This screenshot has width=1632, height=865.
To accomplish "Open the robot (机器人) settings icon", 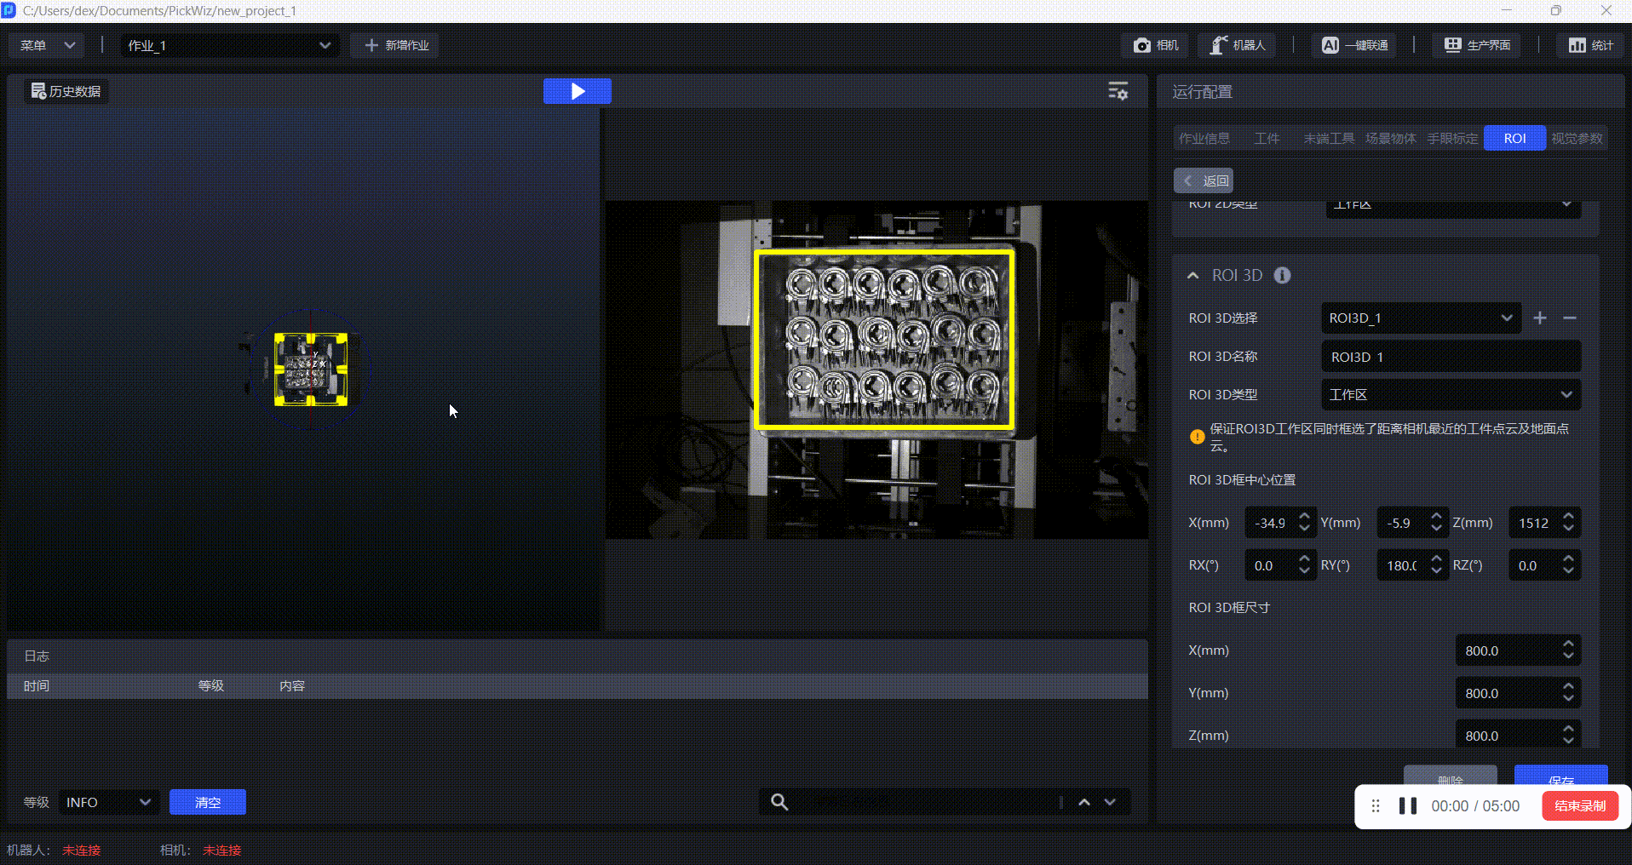I will click(x=1219, y=45).
